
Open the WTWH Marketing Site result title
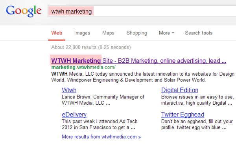[138, 61]
